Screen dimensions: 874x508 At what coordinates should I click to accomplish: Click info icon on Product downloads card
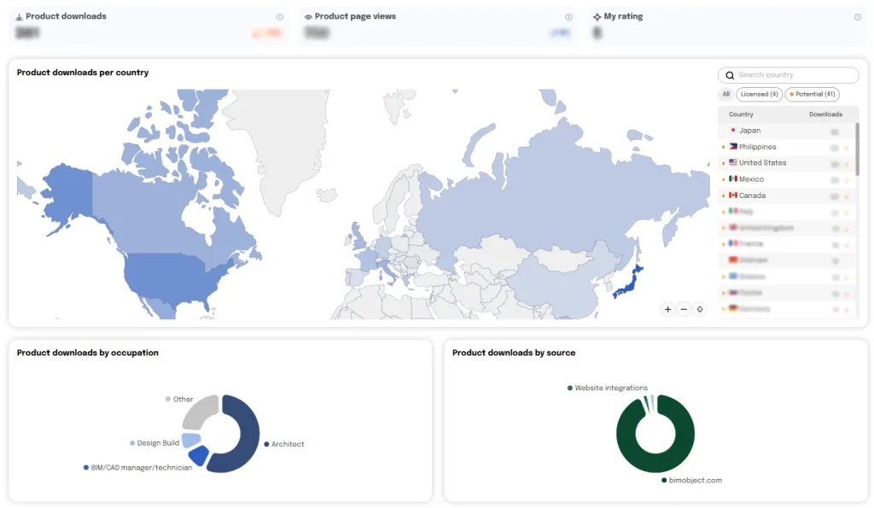(x=279, y=17)
